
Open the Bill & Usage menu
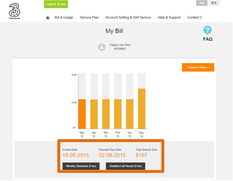click(x=64, y=17)
